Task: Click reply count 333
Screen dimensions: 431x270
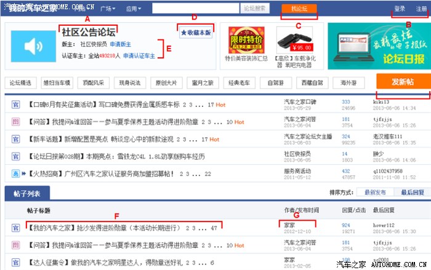Action: 346,101
